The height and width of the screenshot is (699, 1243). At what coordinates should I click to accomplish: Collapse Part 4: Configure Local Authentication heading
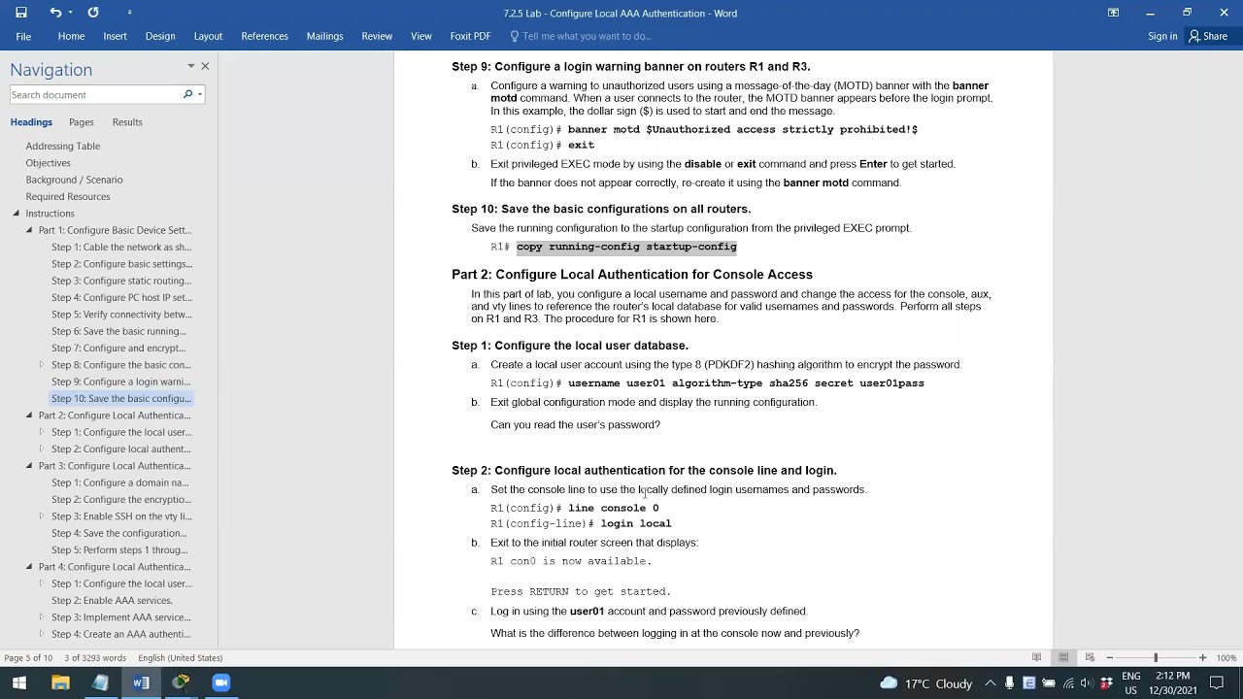click(x=28, y=567)
